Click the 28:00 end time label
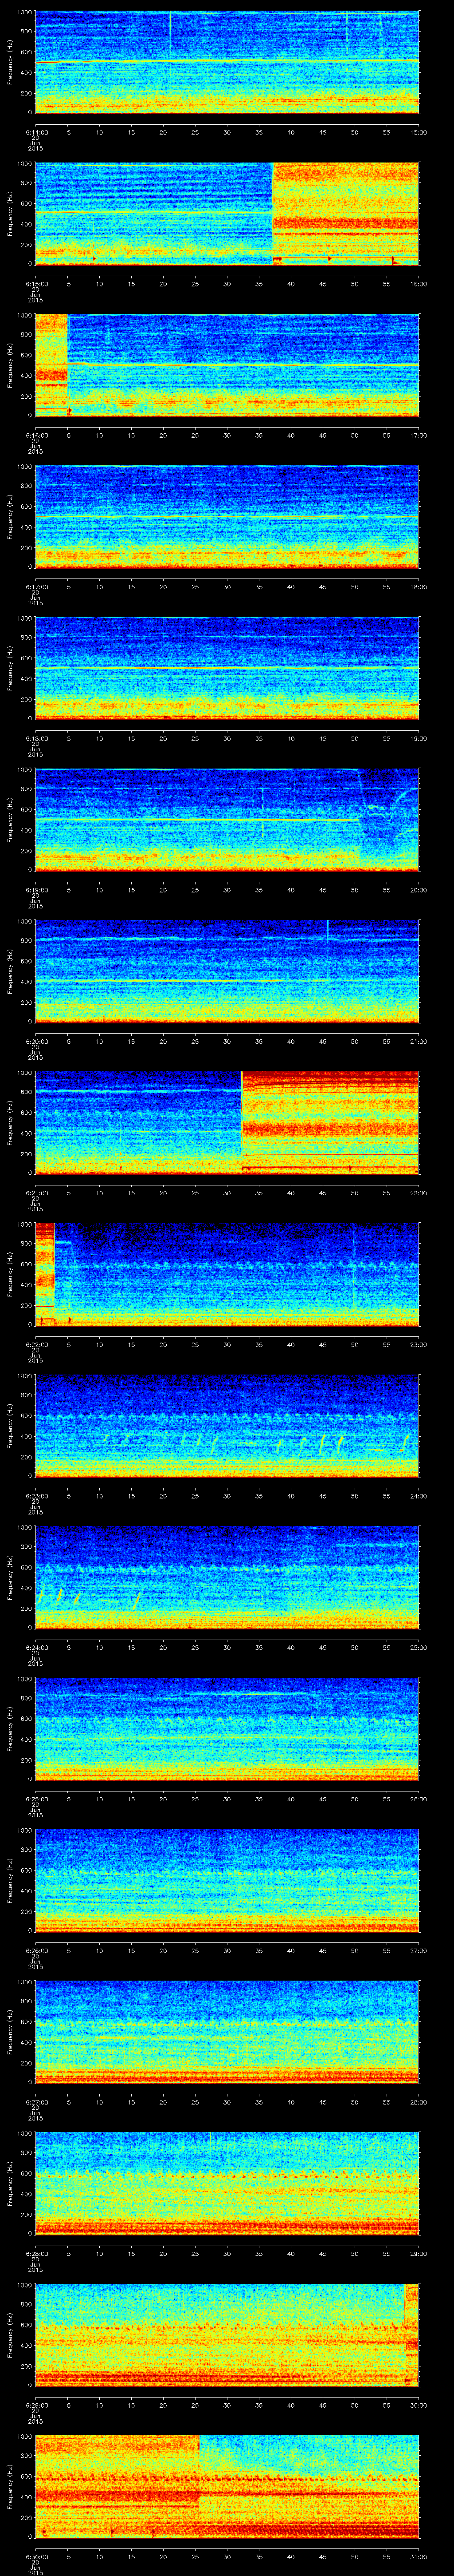Viewport: 454px width, 2576px height. [x=419, y=2101]
